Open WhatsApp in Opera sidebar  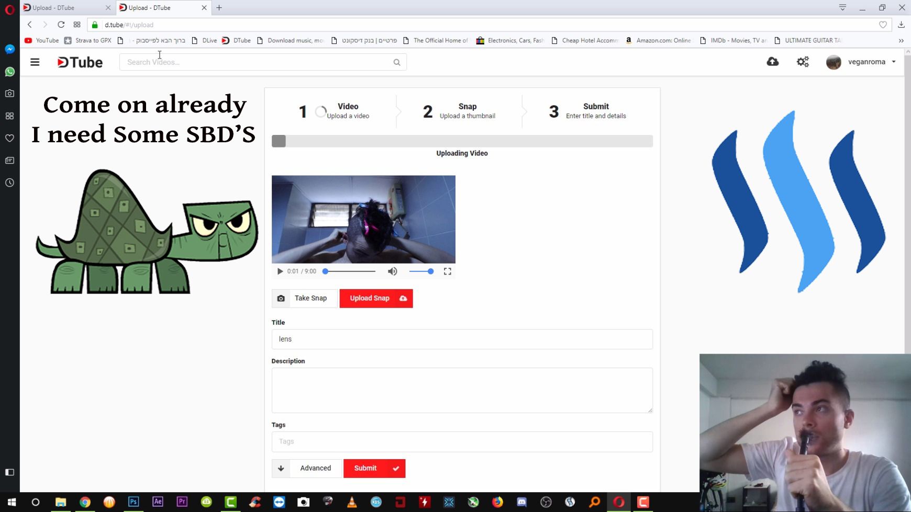[9, 72]
